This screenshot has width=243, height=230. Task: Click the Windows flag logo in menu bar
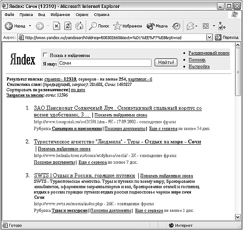[x=235, y=15]
